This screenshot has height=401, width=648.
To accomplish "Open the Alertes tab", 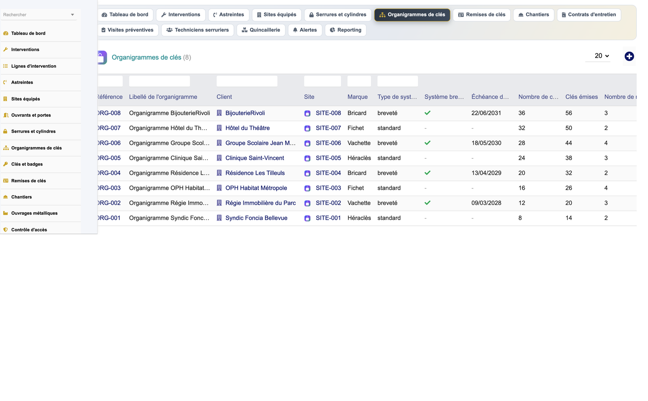I will pos(305,30).
